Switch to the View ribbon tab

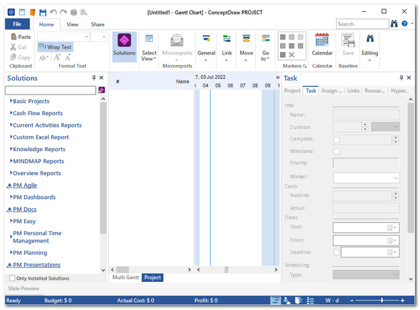(72, 24)
